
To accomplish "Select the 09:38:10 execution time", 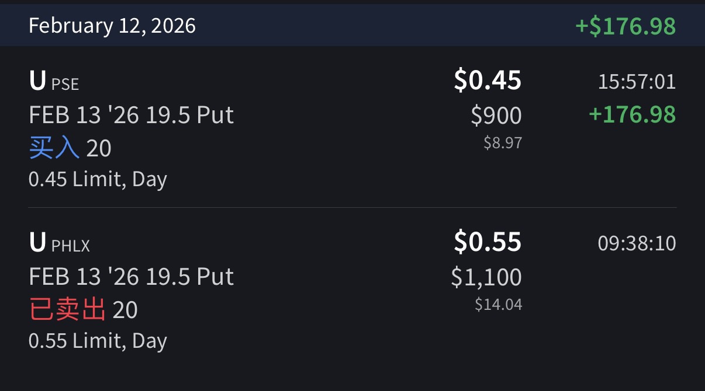I will point(636,243).
